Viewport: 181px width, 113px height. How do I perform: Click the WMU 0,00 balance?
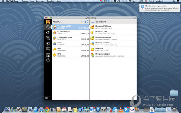[85, 39]
